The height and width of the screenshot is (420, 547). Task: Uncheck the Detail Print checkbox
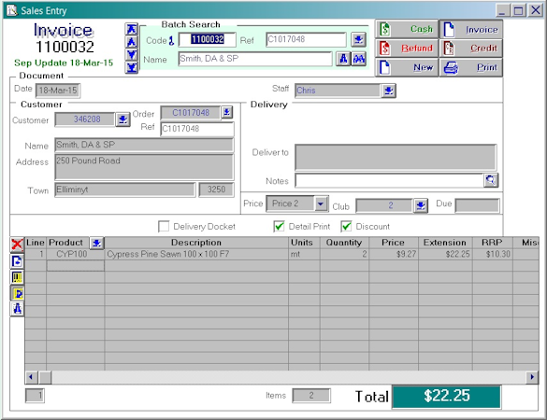click(x=279, y=227)
